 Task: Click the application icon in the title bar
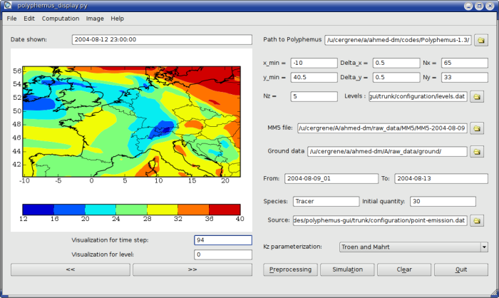coord(8,6)
